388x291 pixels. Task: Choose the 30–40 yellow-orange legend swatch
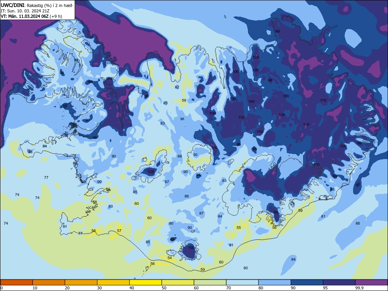click(x=113, y=282)
